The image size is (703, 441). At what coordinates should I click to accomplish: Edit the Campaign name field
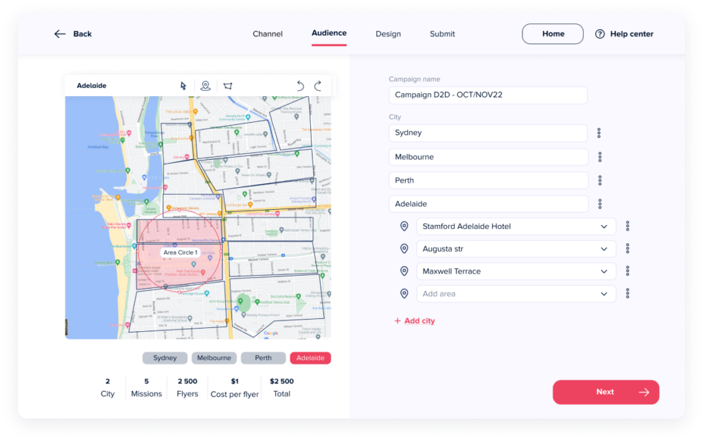(488, 95)
